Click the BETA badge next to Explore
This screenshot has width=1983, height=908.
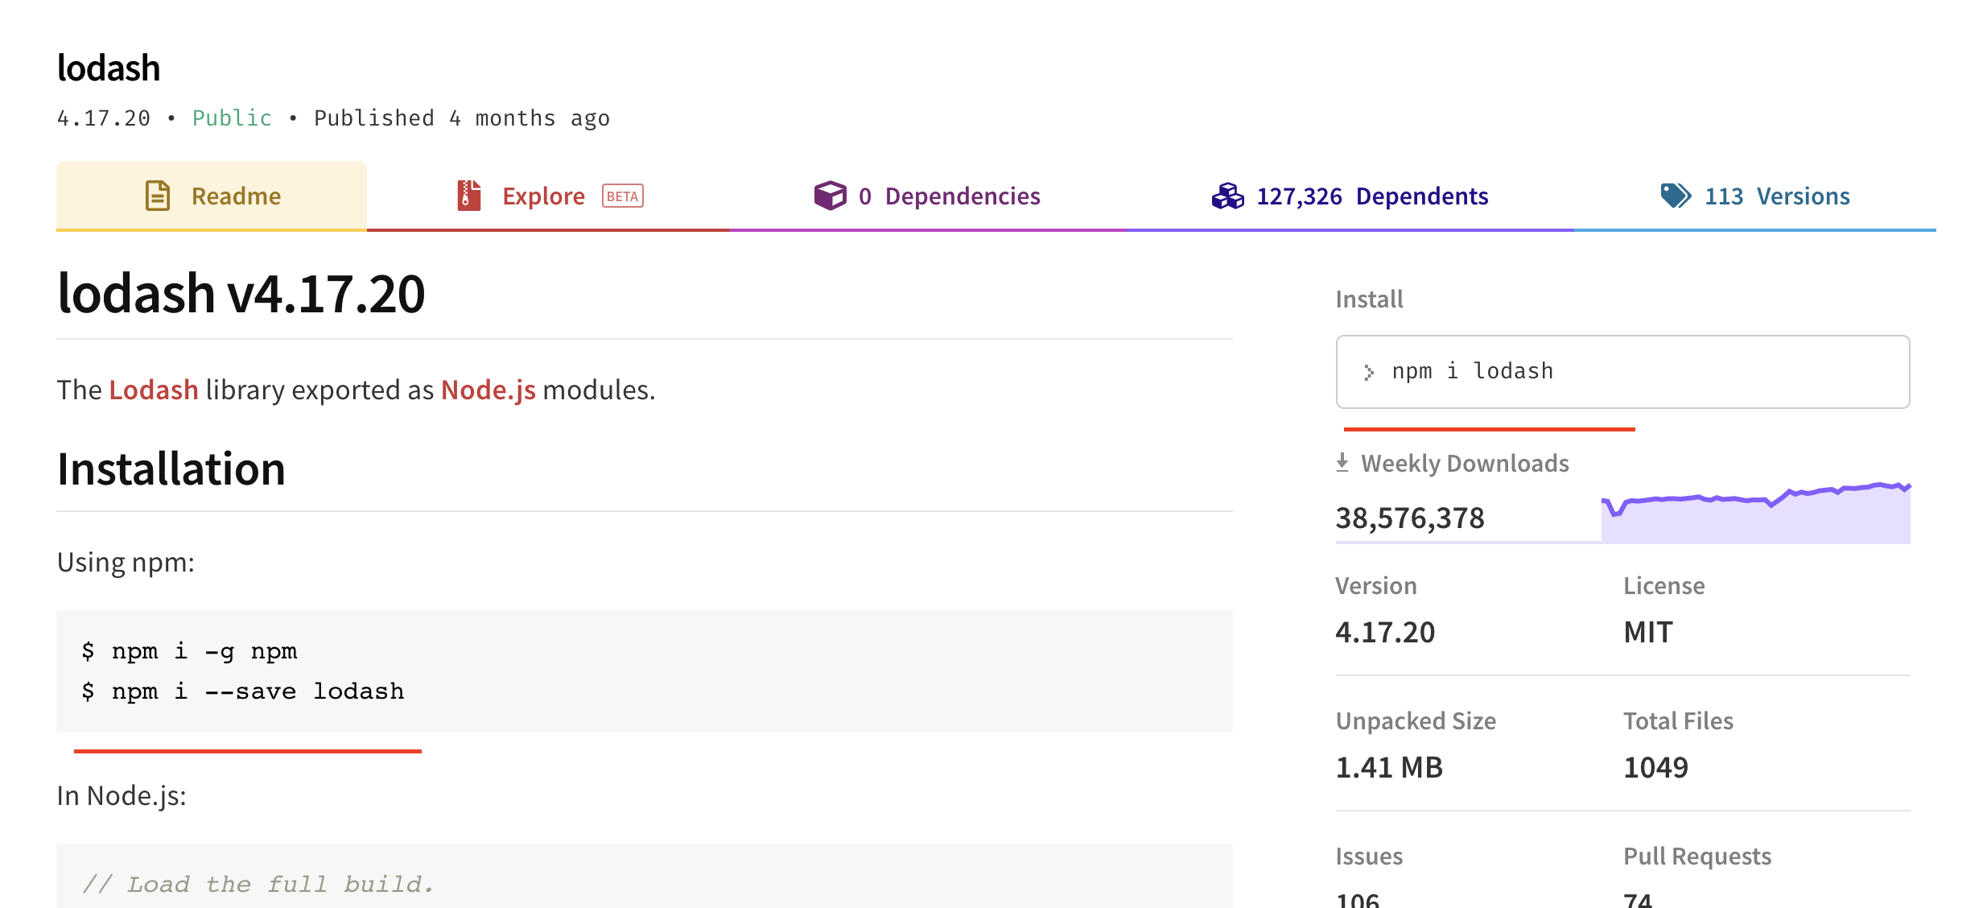tap(622, 196)
